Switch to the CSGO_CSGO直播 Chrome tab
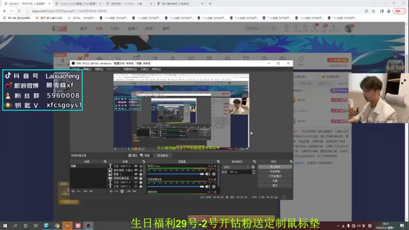 [x=78, y=4]
